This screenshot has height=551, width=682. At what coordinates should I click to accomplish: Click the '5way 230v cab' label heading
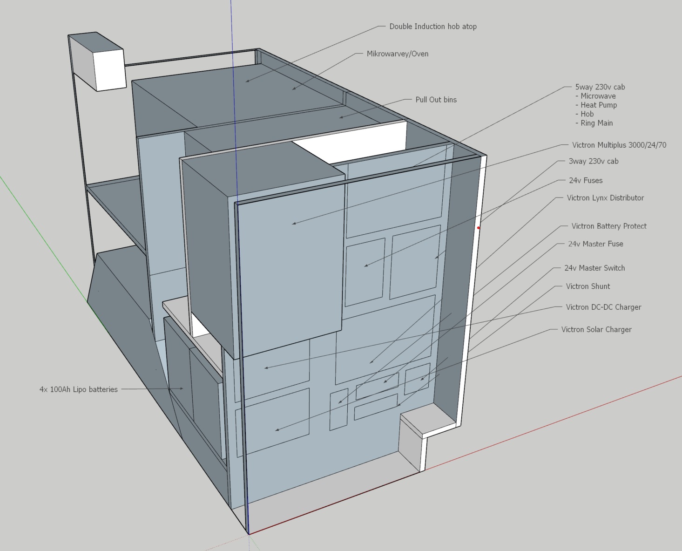point(600,87)
